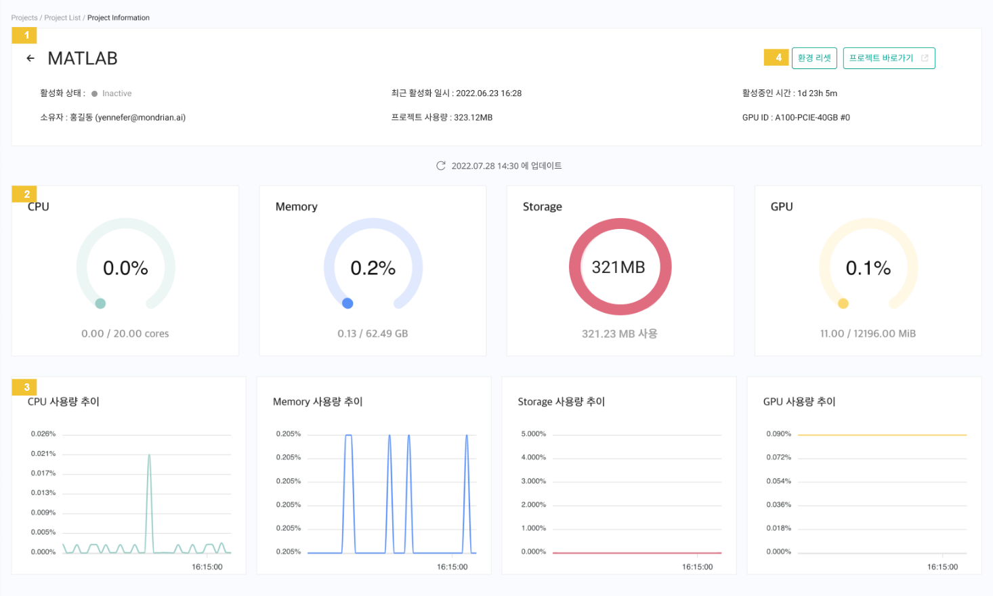Open the 프로젝트 바로가기 button

pyautogui.click(x=881, y=58)
